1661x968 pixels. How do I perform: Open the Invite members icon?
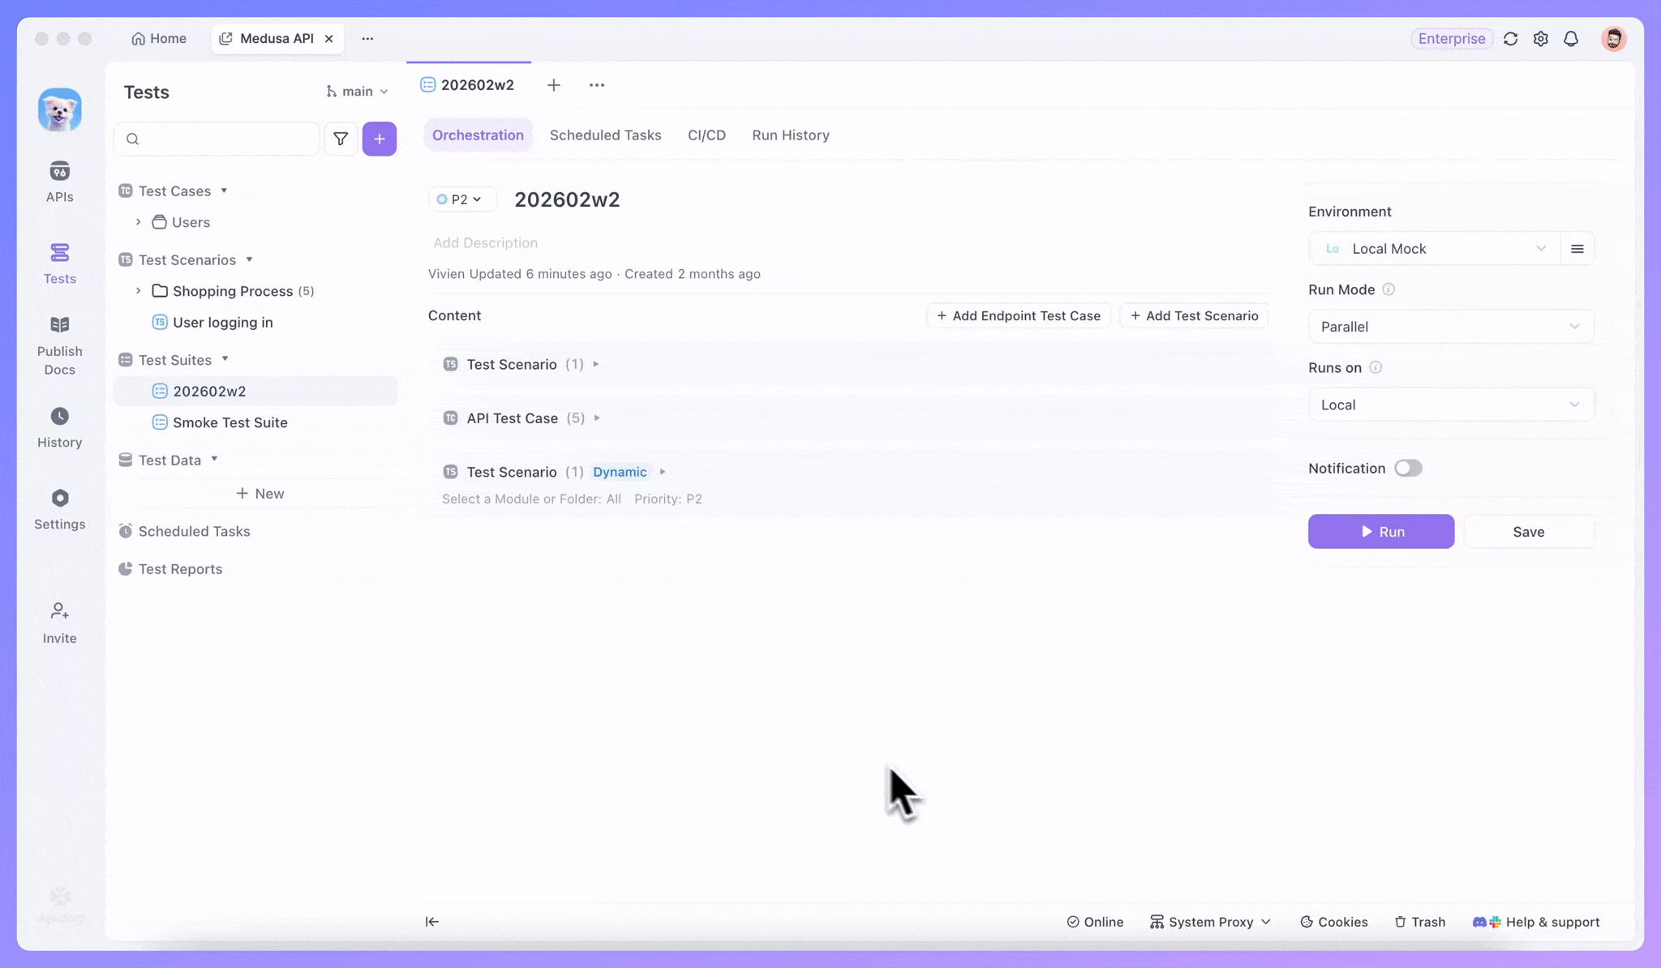59,623
